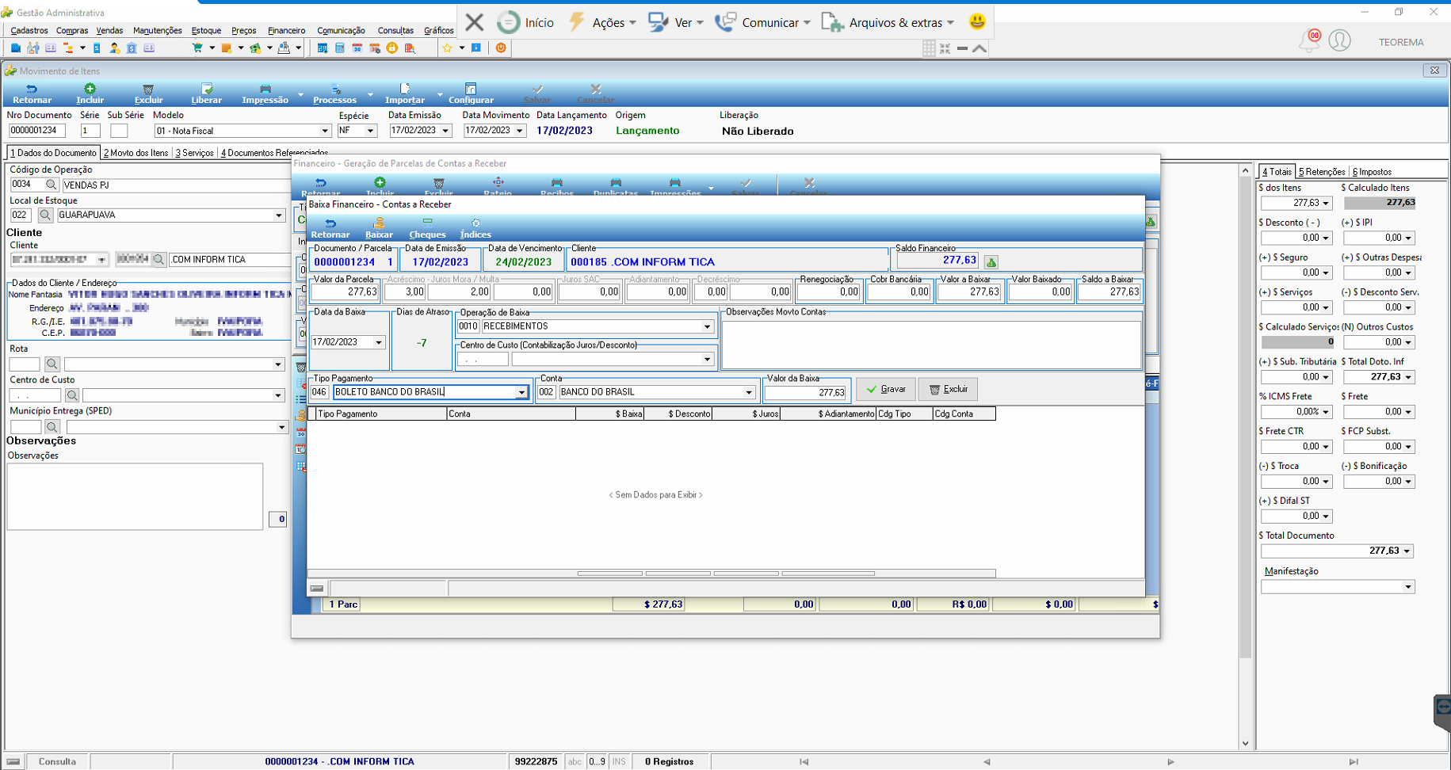The height and width of the screenshot is (770, 1451).
Task: Click the Valor da Baixa input field
Action: [806, 392]
